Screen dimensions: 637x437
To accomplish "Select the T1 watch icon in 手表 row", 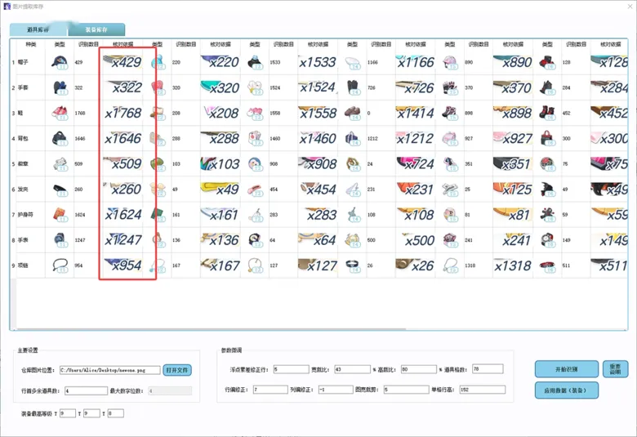I will pos(60,240).
